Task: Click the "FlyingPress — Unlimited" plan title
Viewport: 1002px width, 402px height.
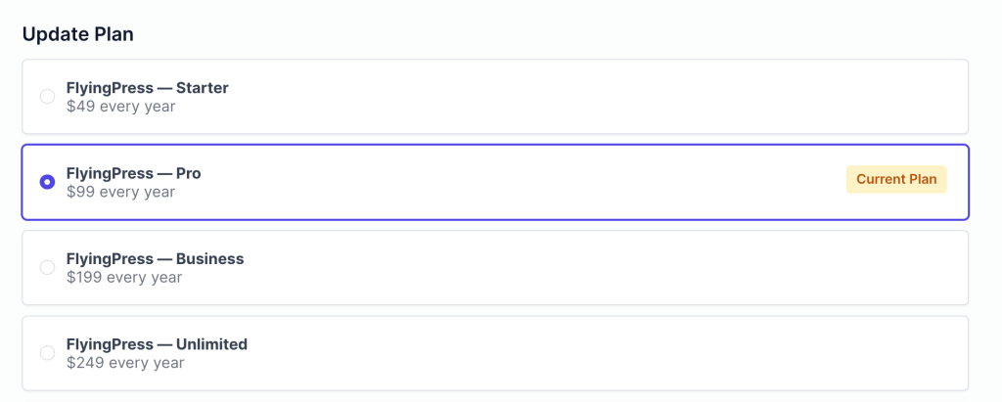Action: [x=157, y=344]
